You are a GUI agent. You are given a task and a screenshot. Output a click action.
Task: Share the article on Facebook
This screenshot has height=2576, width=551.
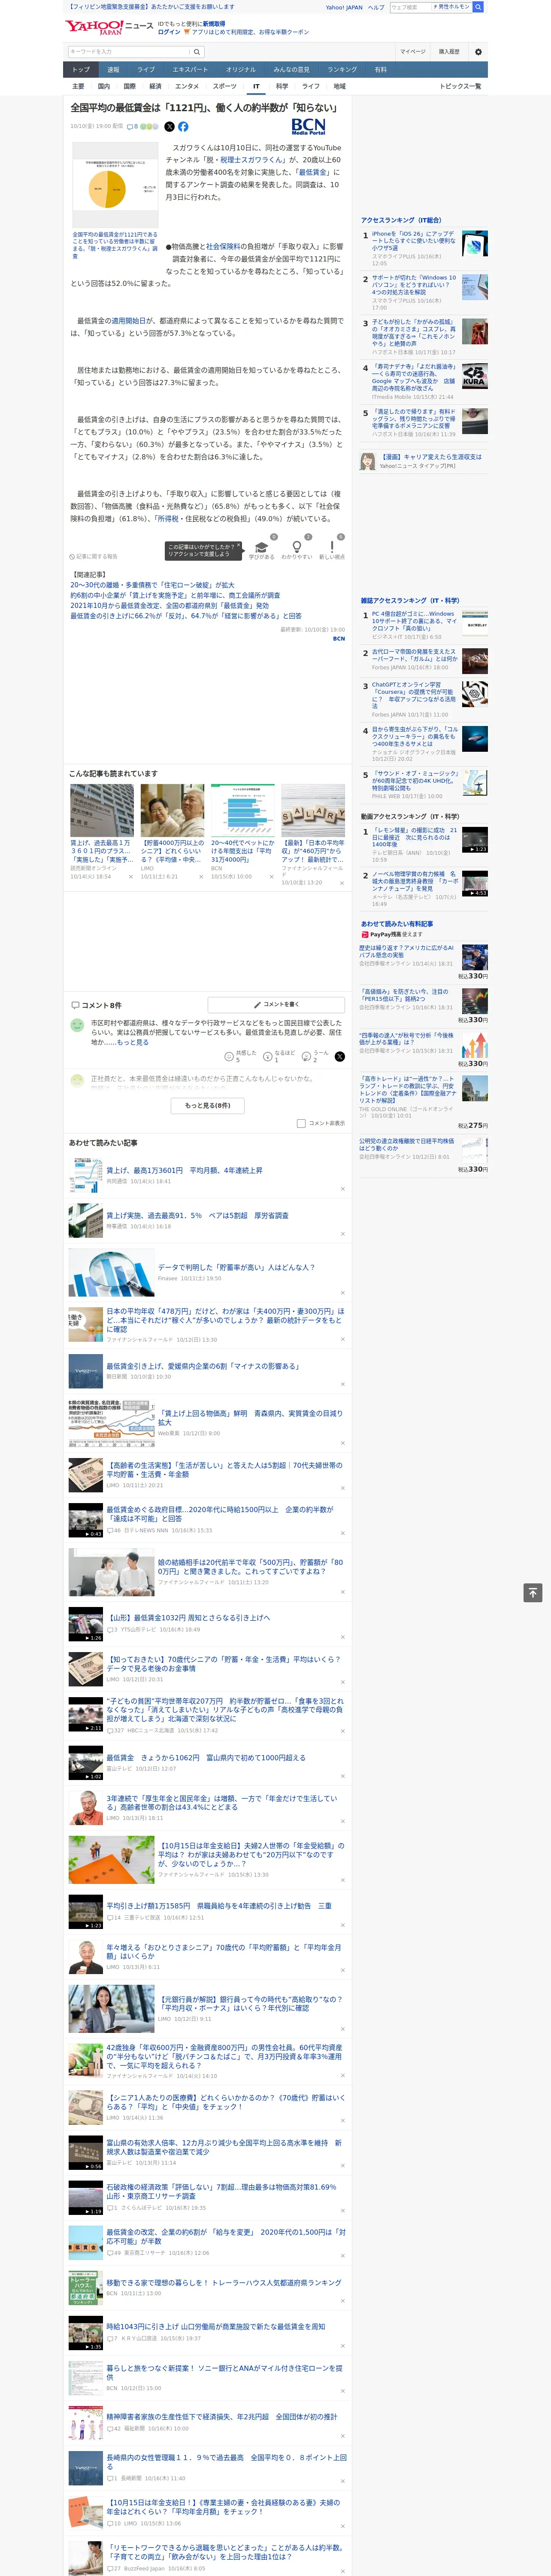(183, 127)
